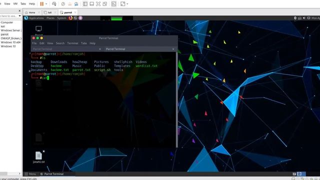320x180 pixels.
Task: Open the dropdown arrow beside the pause button
Action: click(x=46, y=4)
